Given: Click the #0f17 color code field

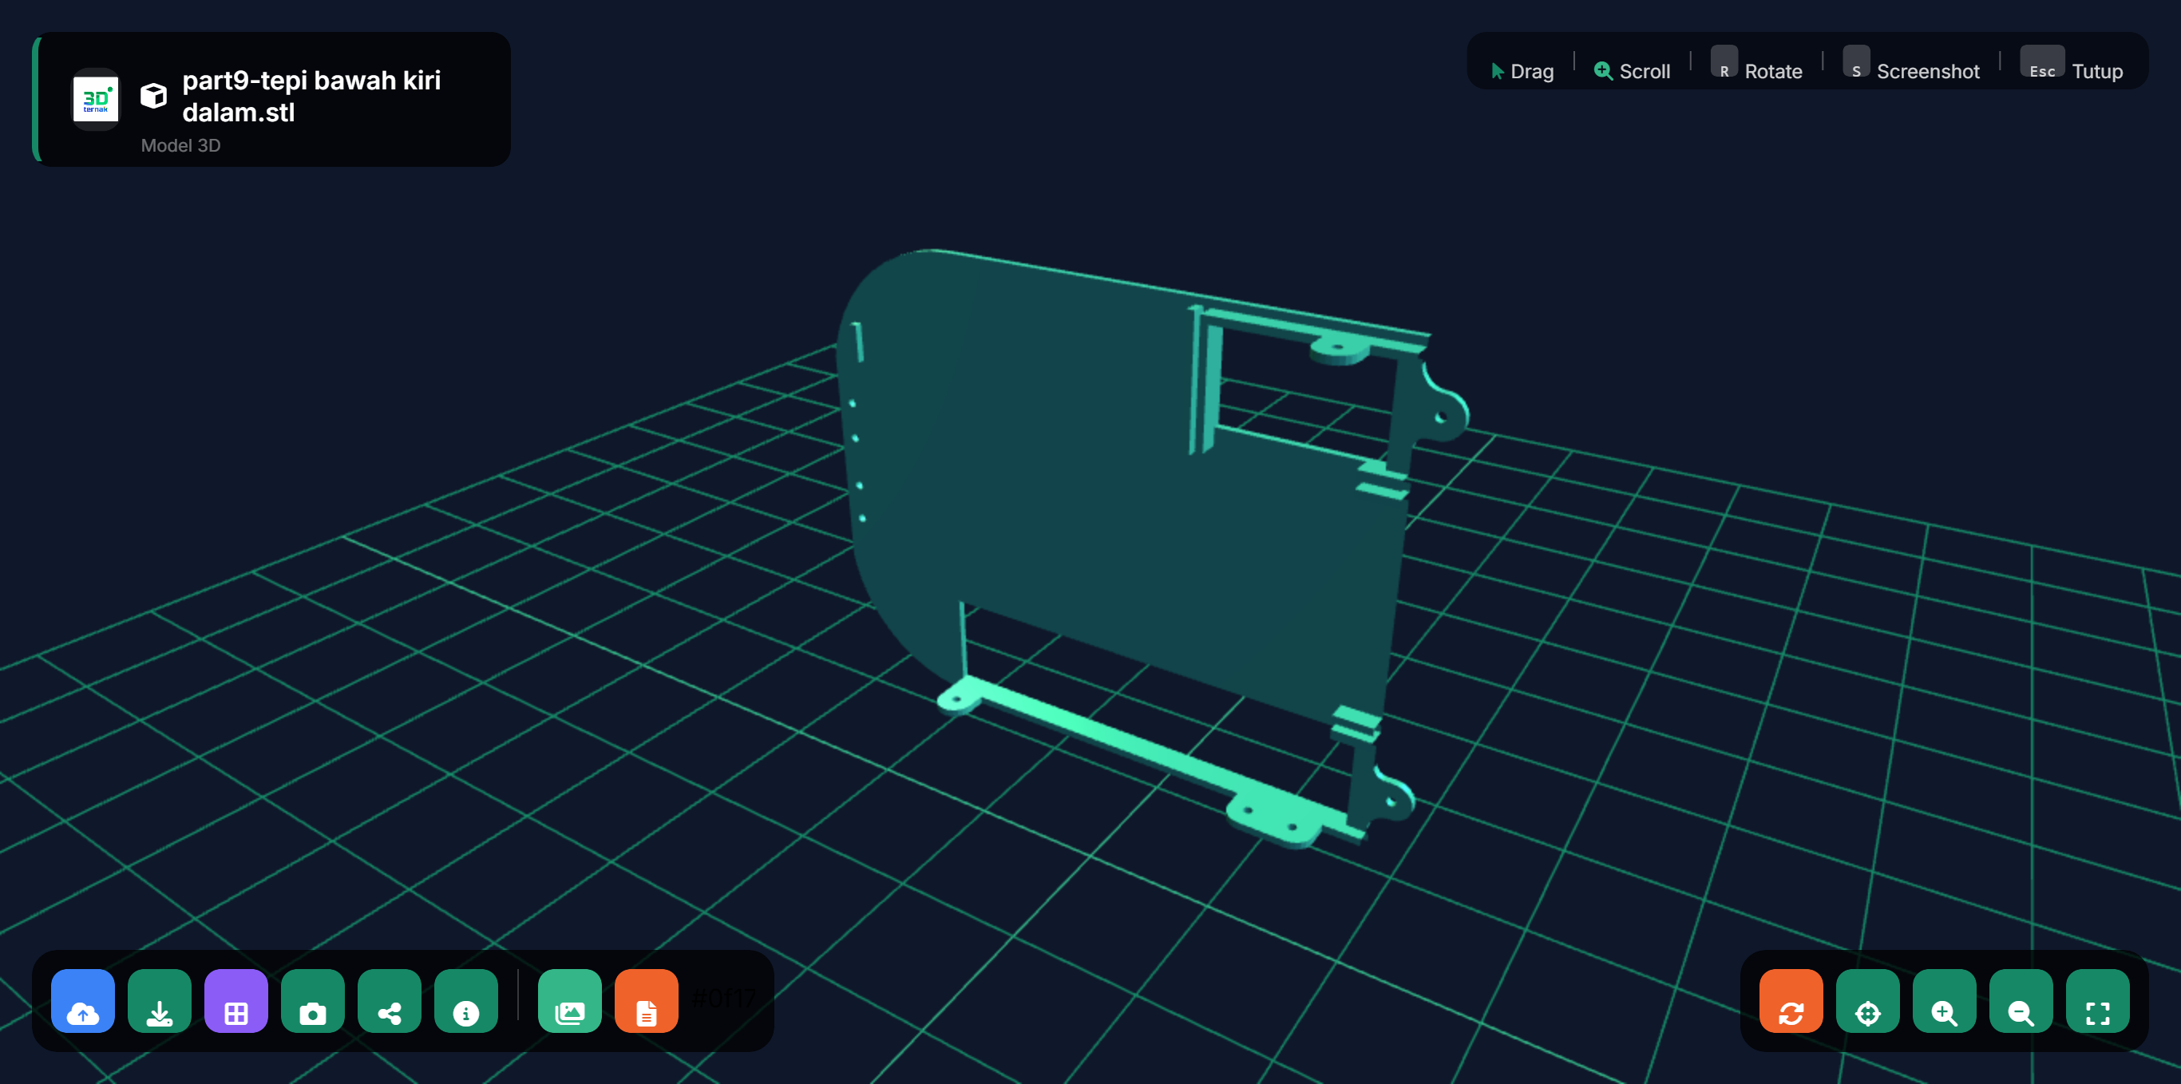Looking at the screenshot, I should click(723, 999).
